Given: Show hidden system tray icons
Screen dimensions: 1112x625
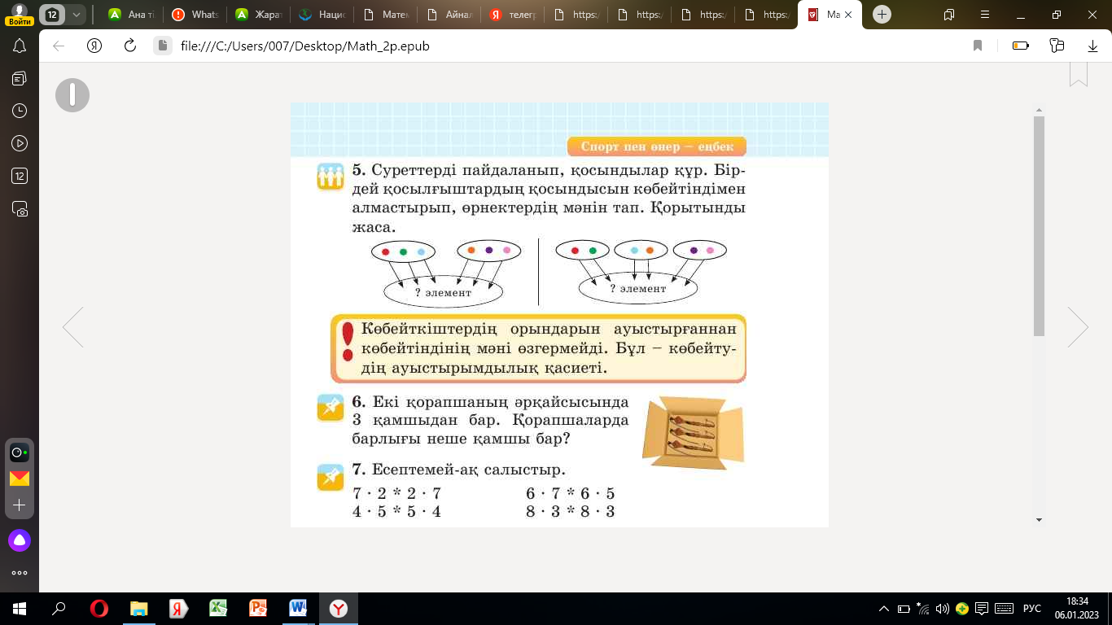Looking at the screenshot, I should [x=885, y=609].
